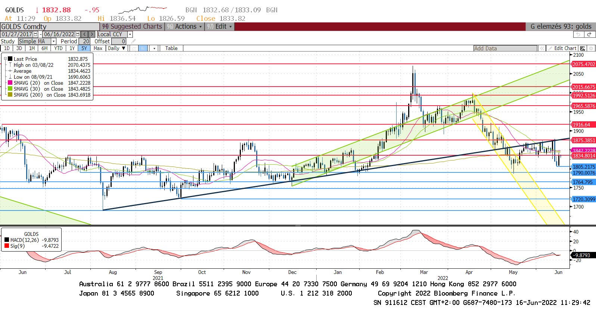Click SMAVG (20) magenta color swatch
Viewport: 596px width, 315px height.
click(10, 83)
